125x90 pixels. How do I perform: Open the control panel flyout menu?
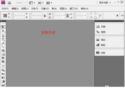(122, 15)
